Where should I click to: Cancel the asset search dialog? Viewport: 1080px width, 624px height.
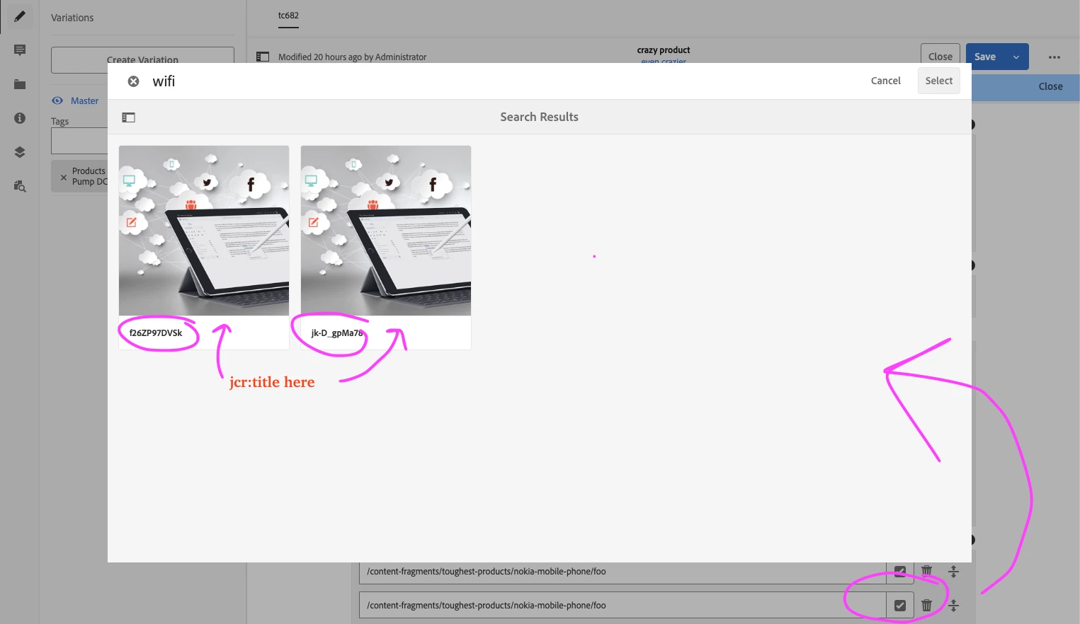(x=885, y=81)
